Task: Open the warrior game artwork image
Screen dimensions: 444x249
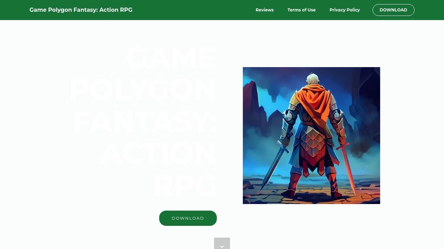Action: click(x=311, y=136)
